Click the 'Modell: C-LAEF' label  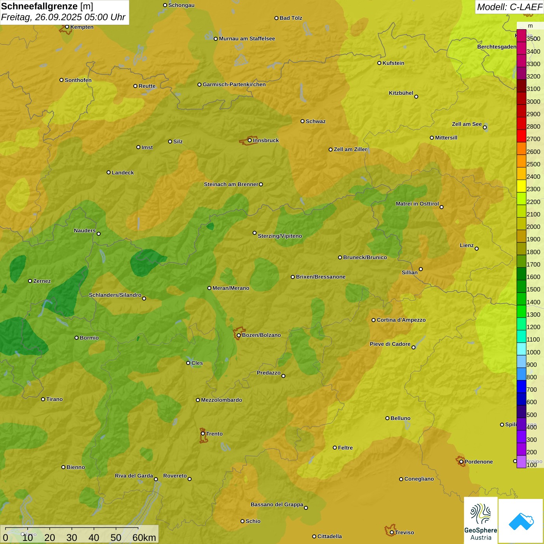click(x=509, y=7)
